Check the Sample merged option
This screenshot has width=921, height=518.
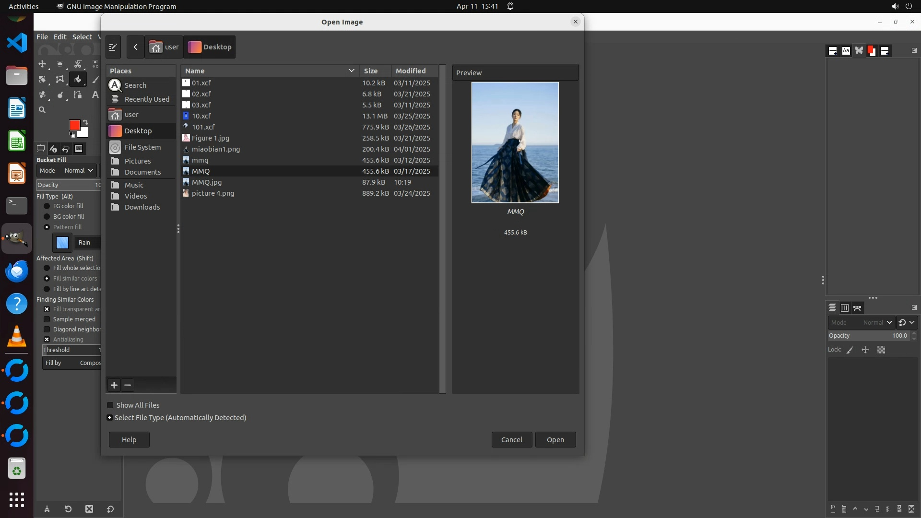[x=47, y=319]
